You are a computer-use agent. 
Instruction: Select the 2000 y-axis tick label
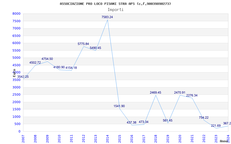pos(16,102)
